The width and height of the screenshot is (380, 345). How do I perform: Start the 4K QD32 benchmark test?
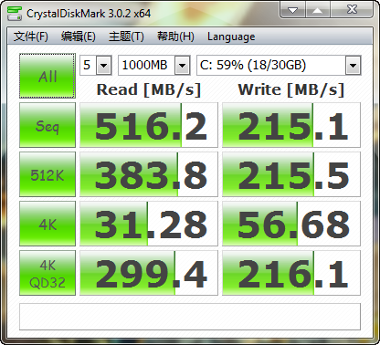point(47,273)
